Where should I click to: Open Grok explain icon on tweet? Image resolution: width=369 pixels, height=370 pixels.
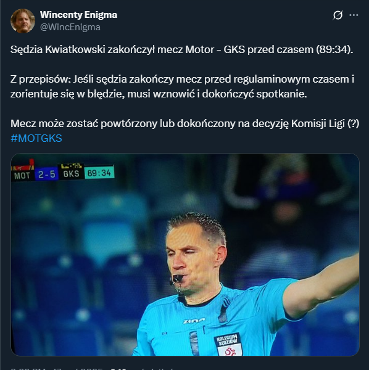point(338,15)
